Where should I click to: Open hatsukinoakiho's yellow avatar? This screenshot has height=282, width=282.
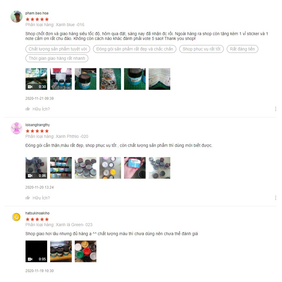pos(16,217)
